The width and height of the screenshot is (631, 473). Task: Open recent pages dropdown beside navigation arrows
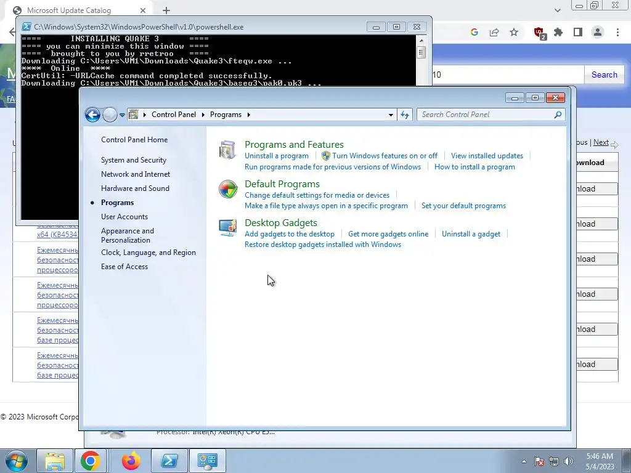click(x=122, y=115)
